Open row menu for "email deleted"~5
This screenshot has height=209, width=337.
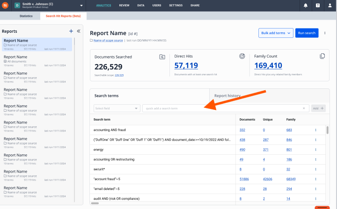(315, 189)
